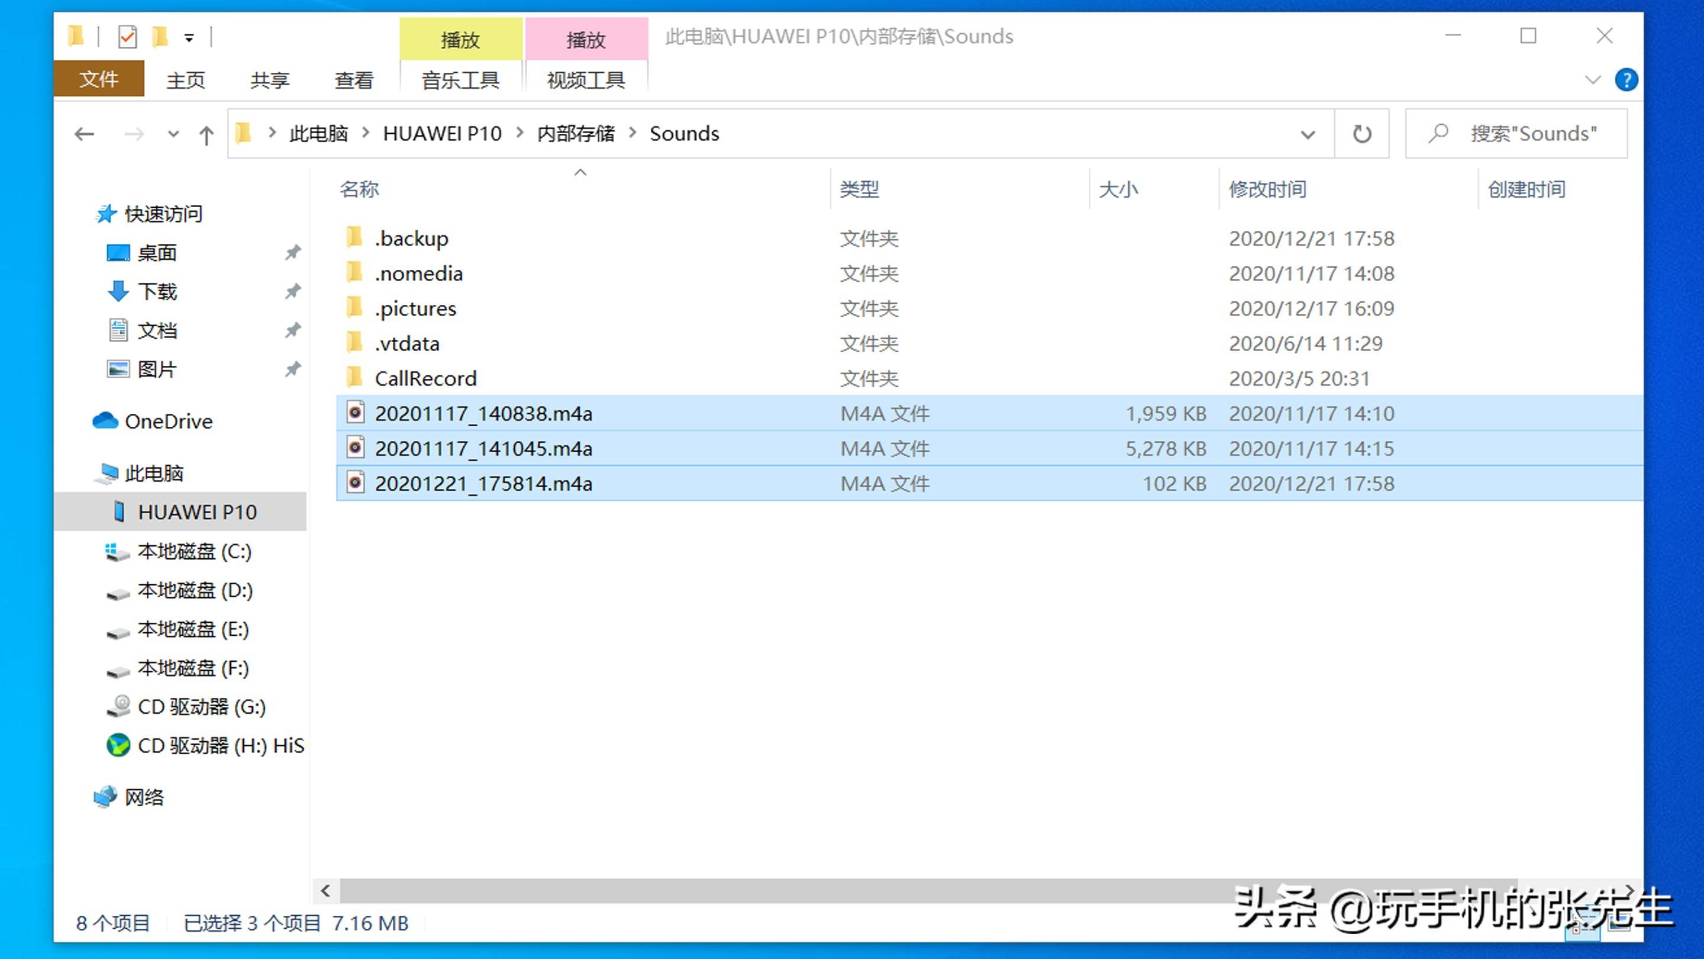Go forward using the forward arrow
Screen dimensions: 1704x959
[134, 134]
